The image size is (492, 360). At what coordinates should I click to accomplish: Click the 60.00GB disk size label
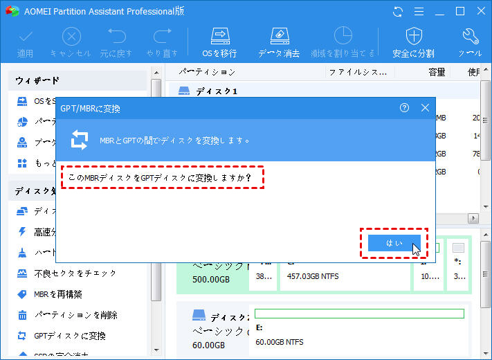(x=209, y=345)
